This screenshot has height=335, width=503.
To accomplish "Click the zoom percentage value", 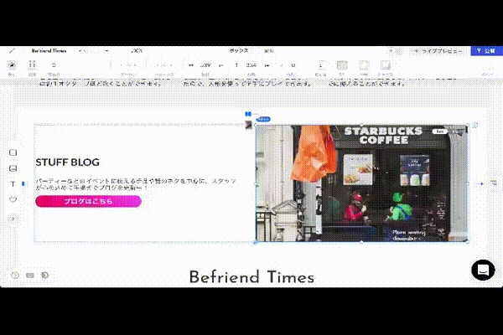I will click(137, 50).
